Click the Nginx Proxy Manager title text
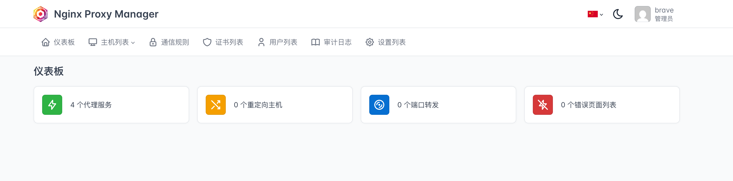733x181 pixels. (x=106, y=14)
